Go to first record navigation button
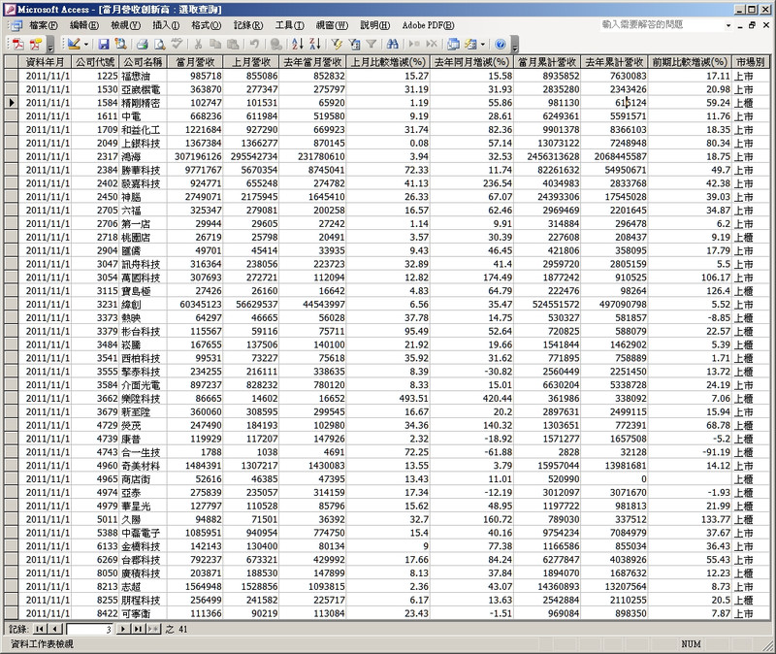Image resolution: width=776 pixels, height=654 pixels. coord(39,629)
